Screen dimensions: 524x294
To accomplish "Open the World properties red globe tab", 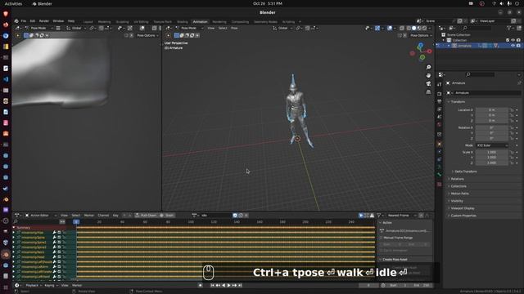I will pos(440,124).
